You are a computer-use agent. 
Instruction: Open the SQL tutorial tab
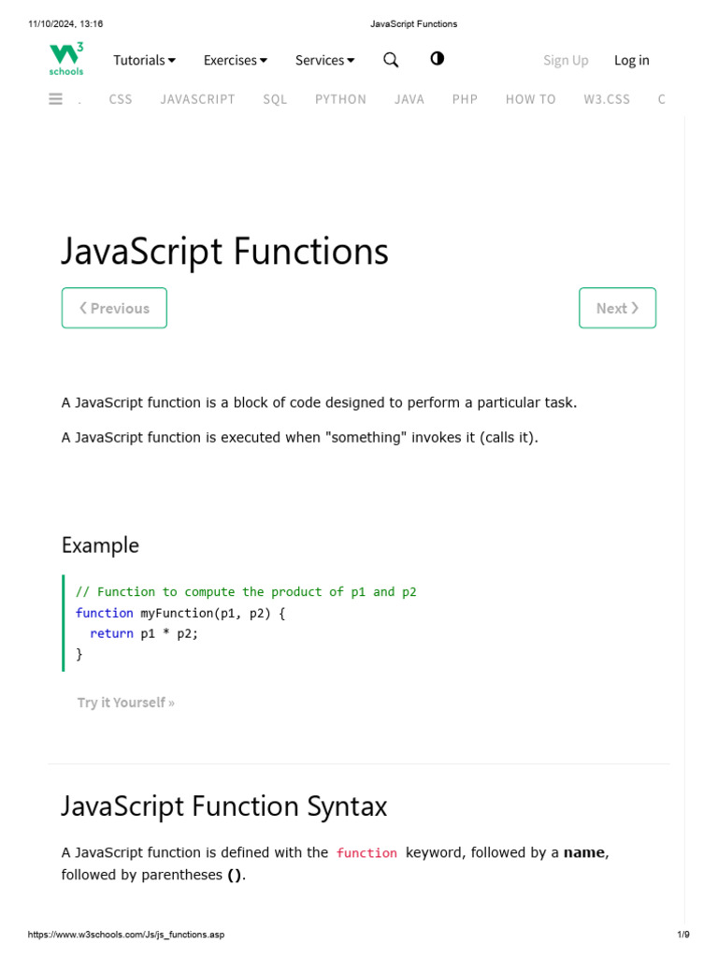click(x=275, y=99)
